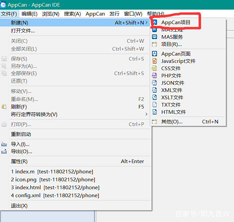Screen dimensions: 234x222
Task: Click the save-all icon beside 全部保存(E)
Action: point(4,73)
